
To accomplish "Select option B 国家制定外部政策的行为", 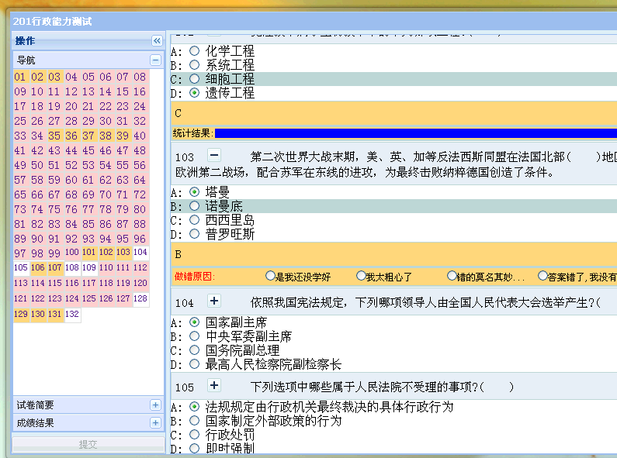I will pyautogui.click(x=194, y=421).
